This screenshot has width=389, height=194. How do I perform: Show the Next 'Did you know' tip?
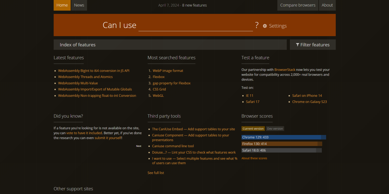[139, 146]
